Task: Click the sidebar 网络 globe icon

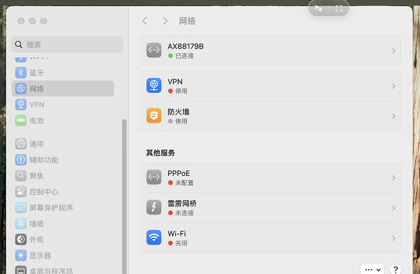Action: (x=21, y=88)
